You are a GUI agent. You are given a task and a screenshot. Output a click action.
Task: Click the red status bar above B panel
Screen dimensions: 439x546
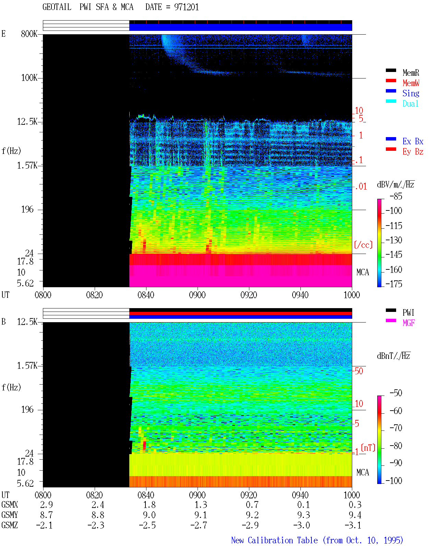(240, 313)
